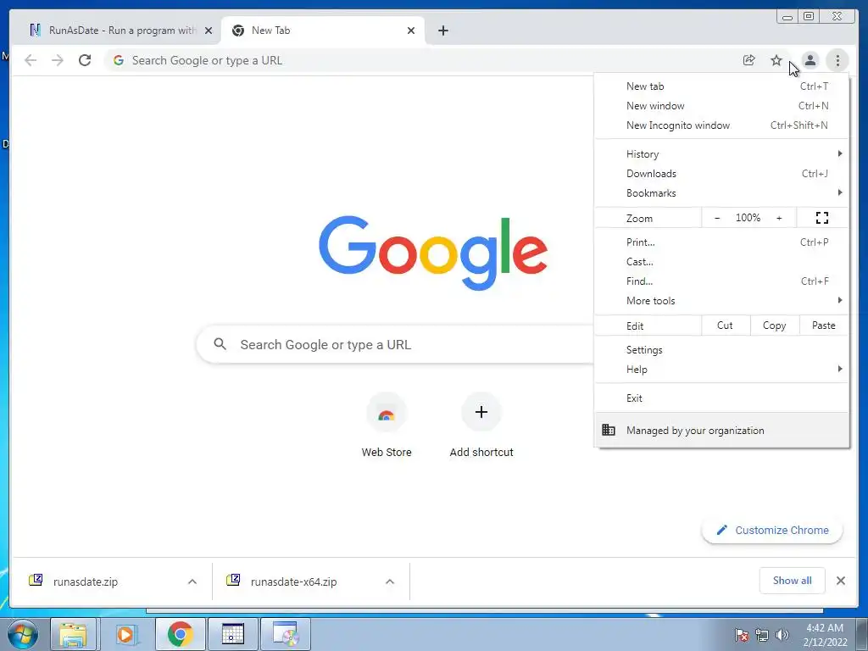
Task: Reload the current page
Action: [x=85, y=60]
